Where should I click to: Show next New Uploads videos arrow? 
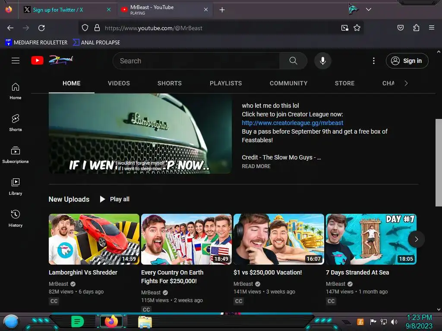click(x=417, y=239)
